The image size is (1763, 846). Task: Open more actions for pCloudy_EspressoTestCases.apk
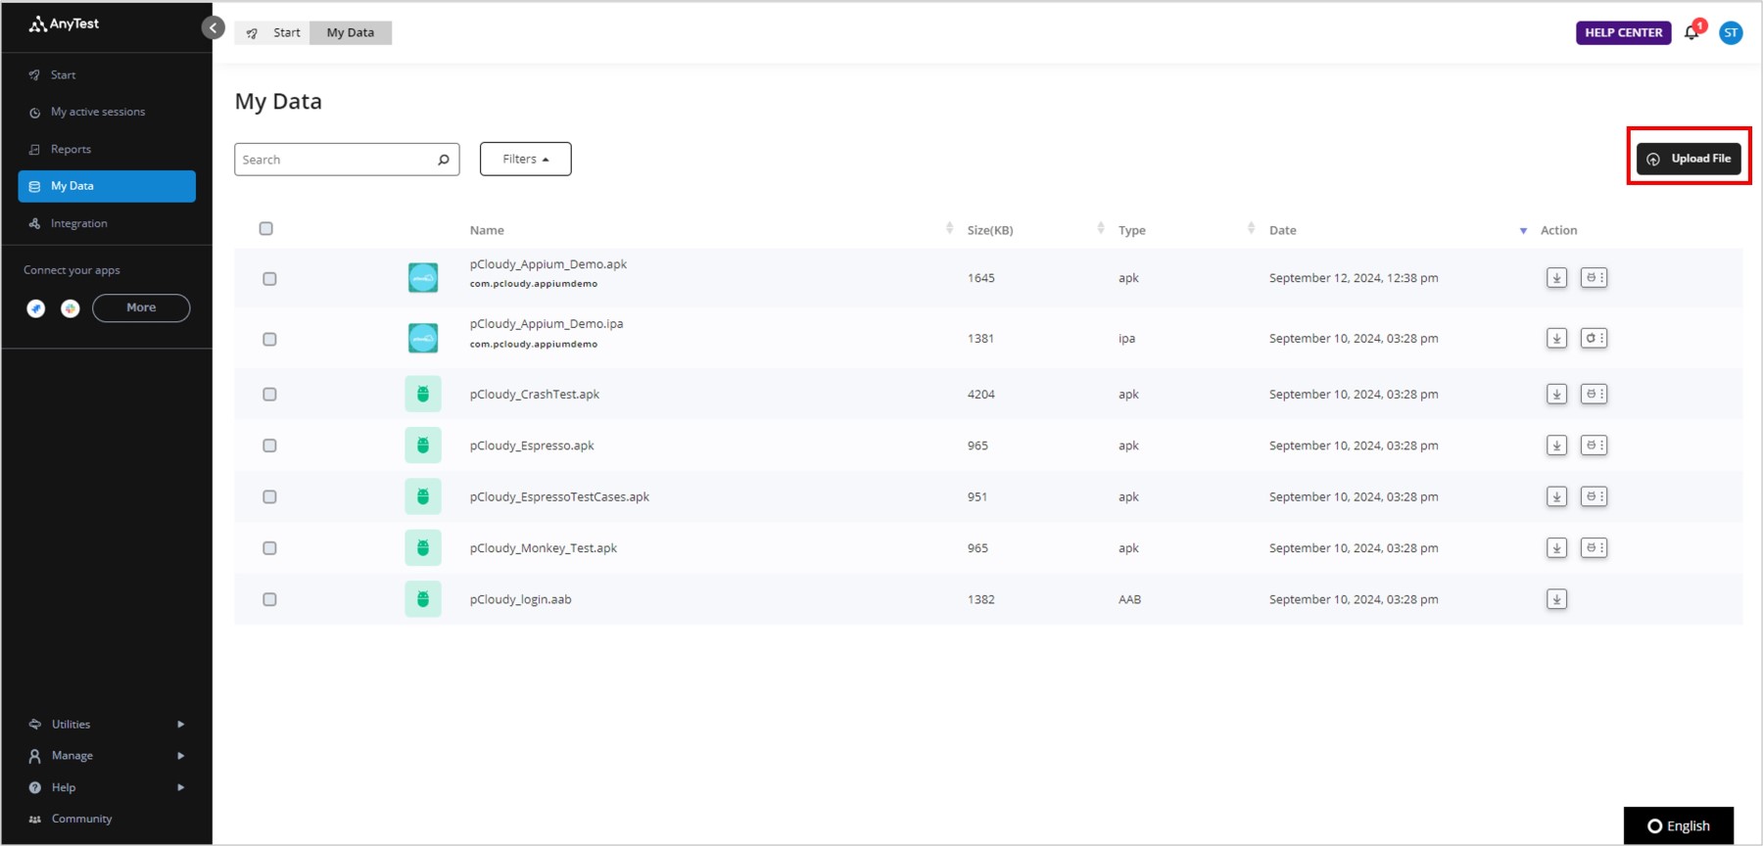pyautogui.click(x=1594, y=497)
